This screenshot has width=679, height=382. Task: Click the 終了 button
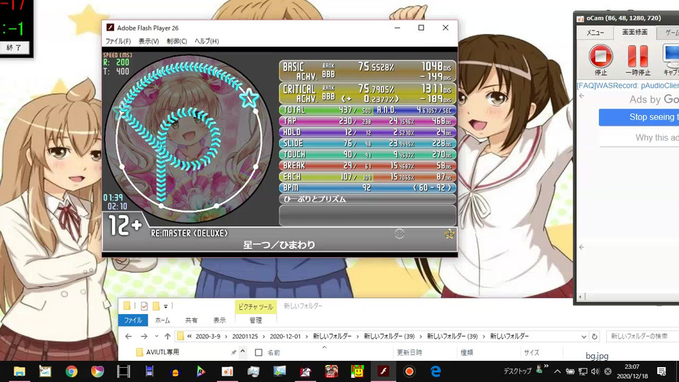(14, 47)
